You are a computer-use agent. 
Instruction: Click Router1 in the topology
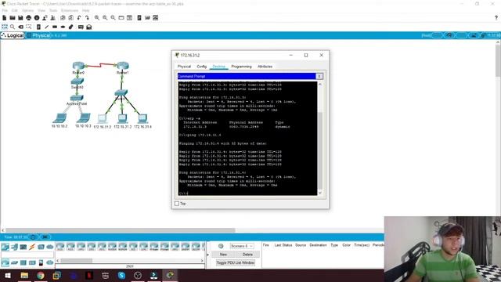[122, 66]
